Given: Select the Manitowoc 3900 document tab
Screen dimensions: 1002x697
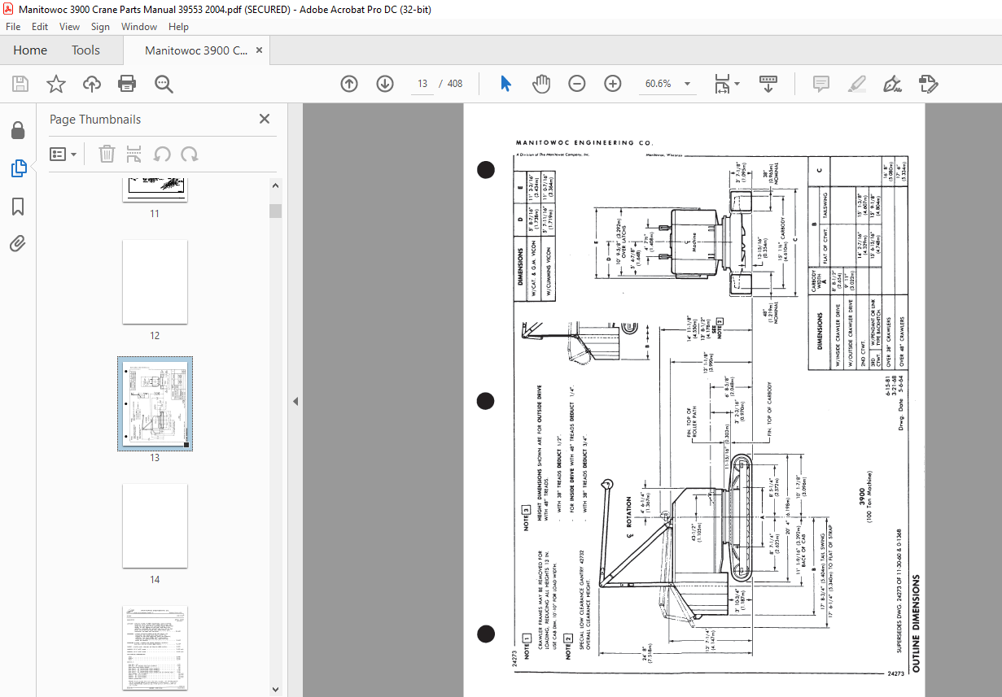Looking at the screenshot, I should (196, 50).
